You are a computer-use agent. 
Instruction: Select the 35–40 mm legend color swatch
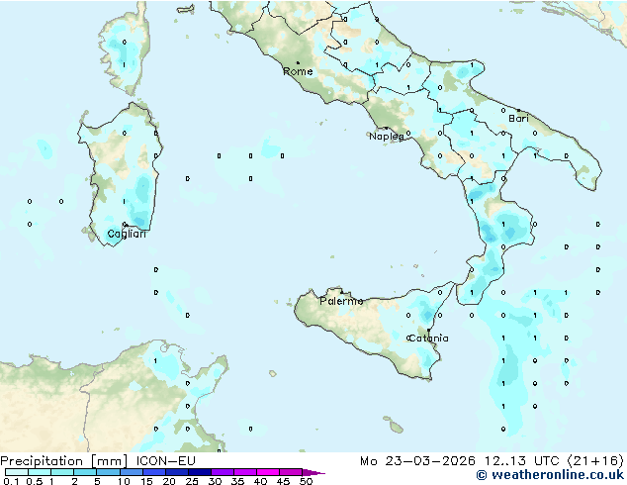pyautogui.click(x=244, y=472)
